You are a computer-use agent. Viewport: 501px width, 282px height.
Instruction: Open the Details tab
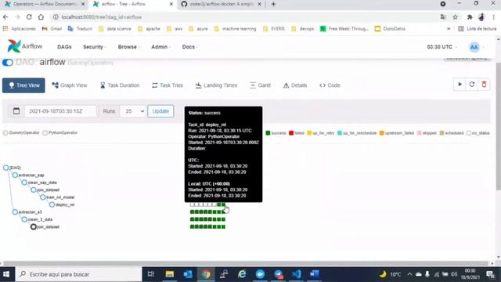295,85
